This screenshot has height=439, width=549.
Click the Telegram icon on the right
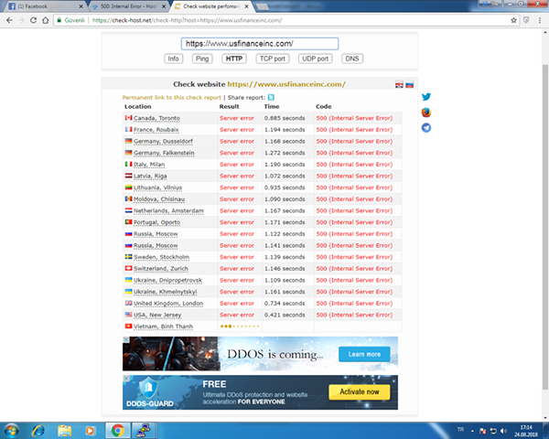pyautogui.click(x=426, y=128)
